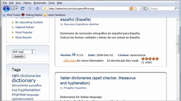Open the File menu
The height and width of the screenshot is (101, 181).
tap(5, 3)
